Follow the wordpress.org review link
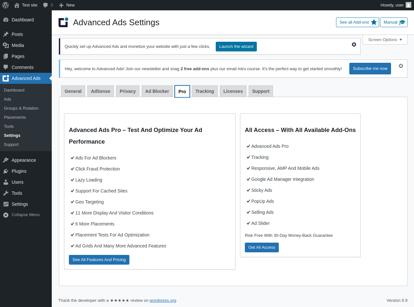 163,301
